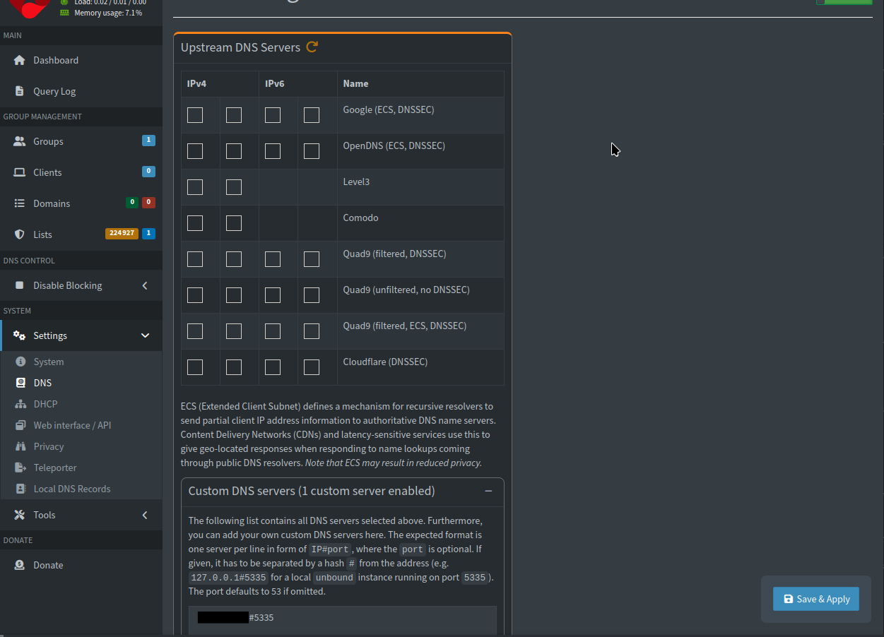Open the Domains list icon

click(19, 203)
